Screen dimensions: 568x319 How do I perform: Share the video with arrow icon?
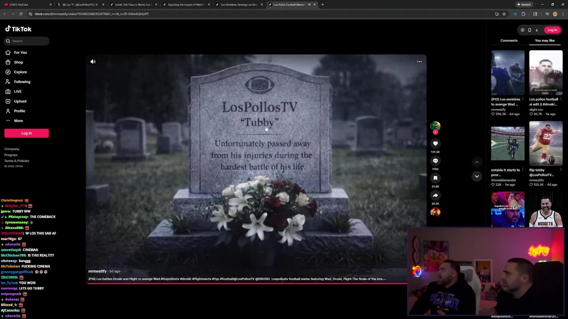[x=435, y=195]
